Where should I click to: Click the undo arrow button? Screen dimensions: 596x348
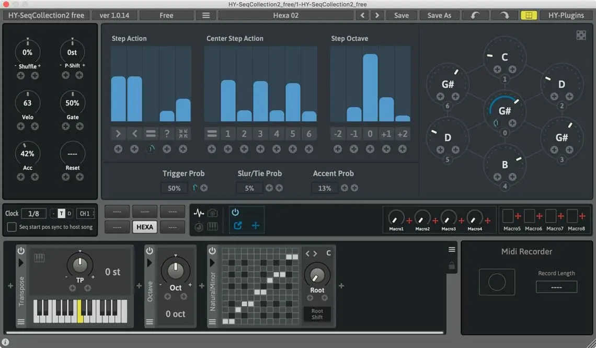[476, 15]
